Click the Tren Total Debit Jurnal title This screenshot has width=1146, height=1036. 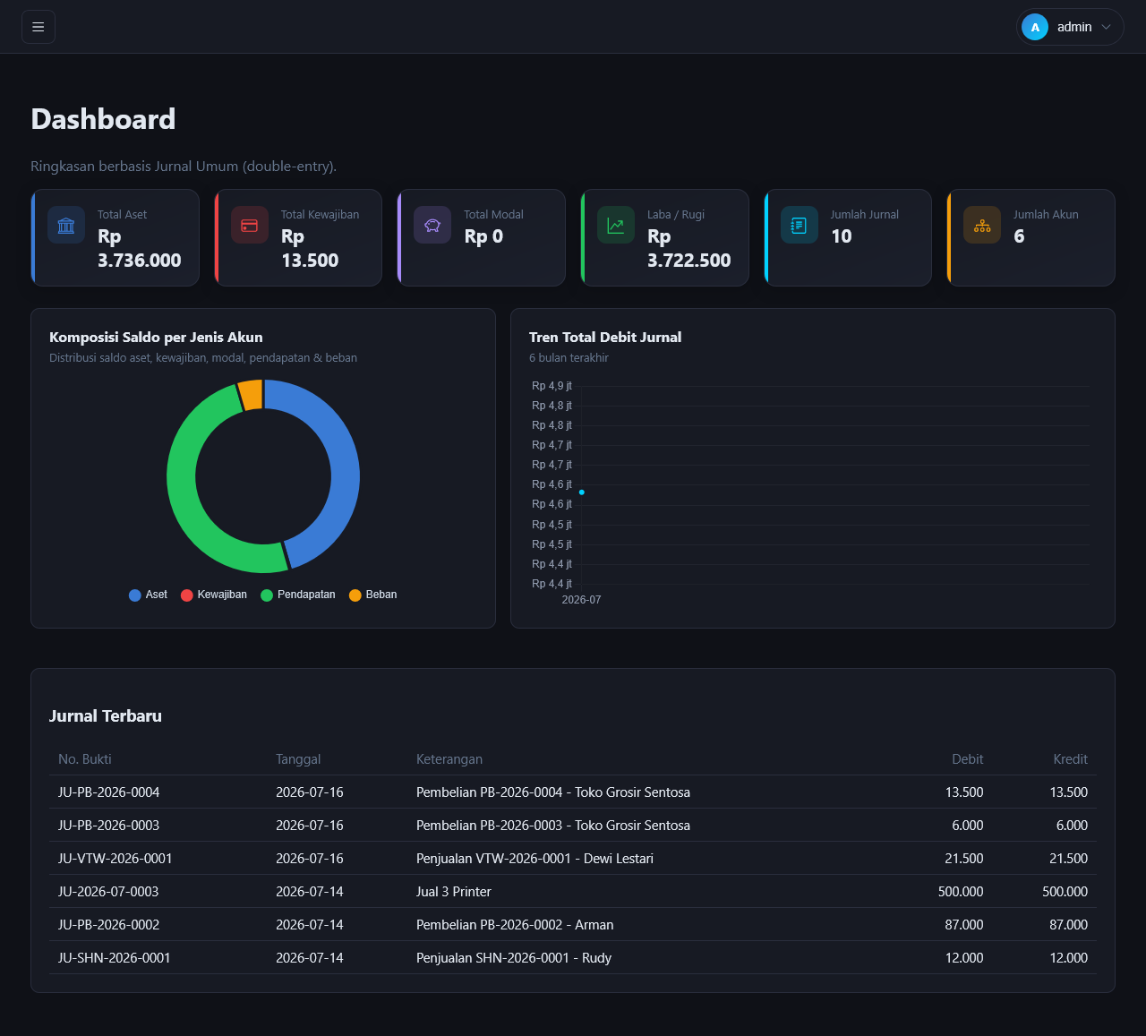click(x=605, y=338)
